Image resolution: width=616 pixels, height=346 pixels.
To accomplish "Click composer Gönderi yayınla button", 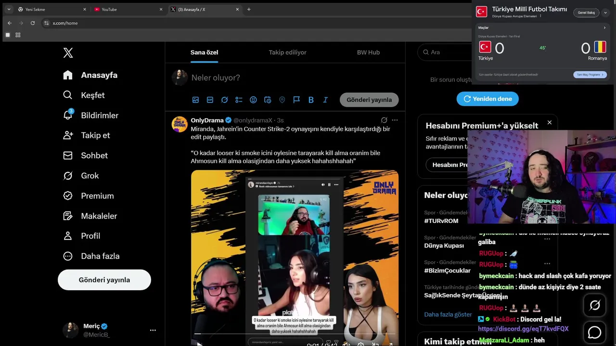I will pyautogui.click(x=369, y=100).
